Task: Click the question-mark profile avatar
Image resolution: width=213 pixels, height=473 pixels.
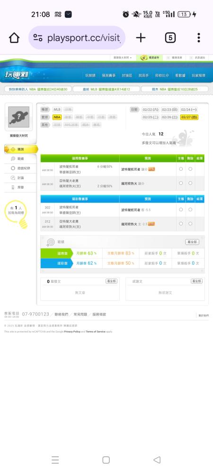Action: pos(19,117)
